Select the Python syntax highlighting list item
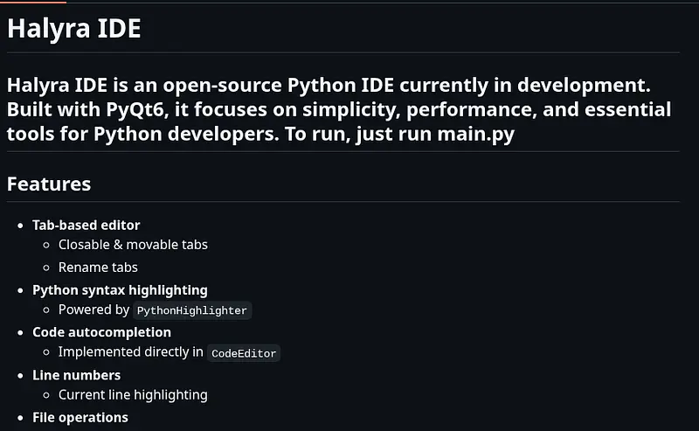This screenshot has width=699, height=431. [x=120, y=289]
